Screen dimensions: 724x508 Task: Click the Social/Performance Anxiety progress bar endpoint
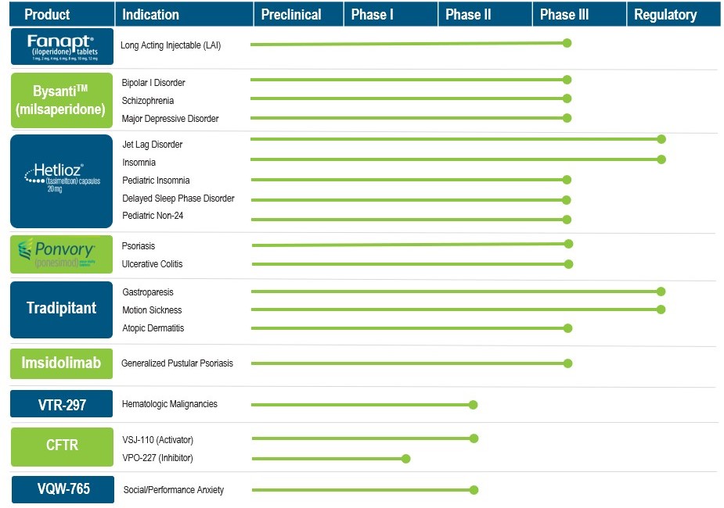click(x=474, y=490)
